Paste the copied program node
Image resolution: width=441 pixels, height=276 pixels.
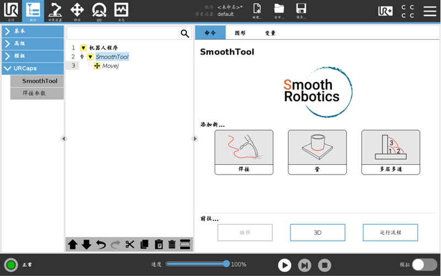pos(159,245)
